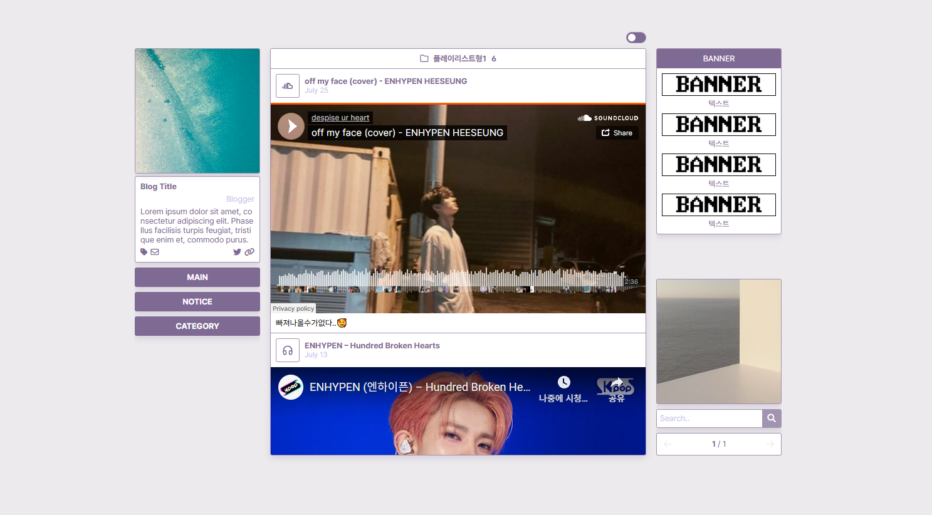Open the YouTube video title ENHYPEN (엔하이픈)
Image resolution: width=932 pixels, height=515 pixels.
[420, 387]
